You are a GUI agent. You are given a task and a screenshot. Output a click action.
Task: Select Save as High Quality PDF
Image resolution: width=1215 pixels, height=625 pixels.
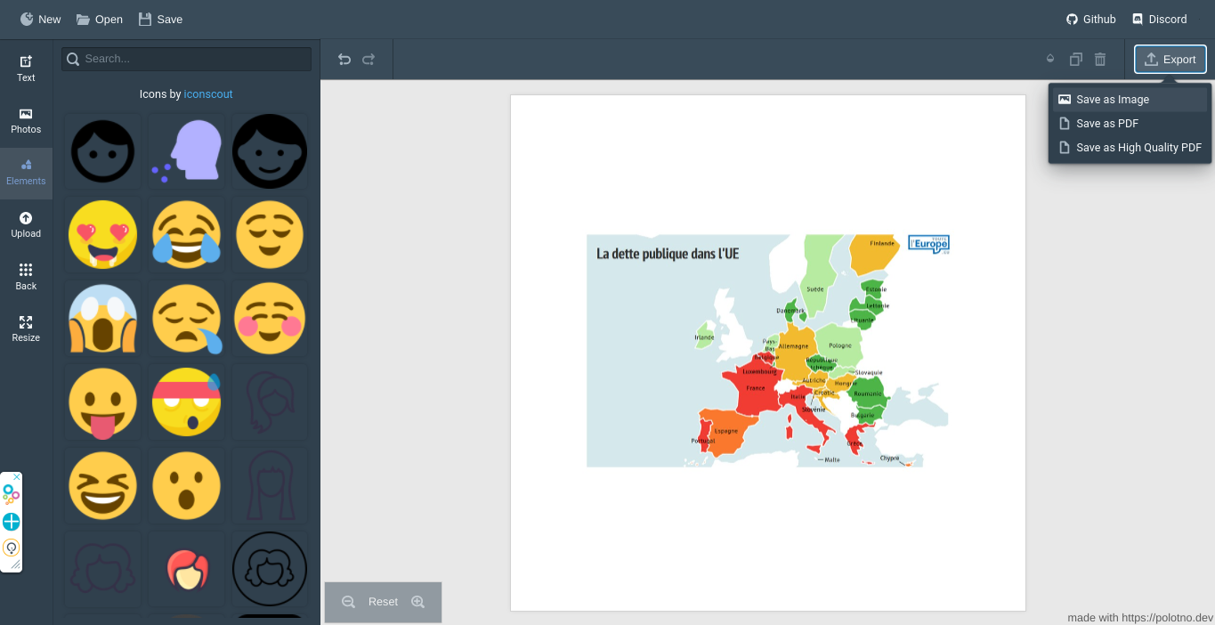pos(1130,148)
